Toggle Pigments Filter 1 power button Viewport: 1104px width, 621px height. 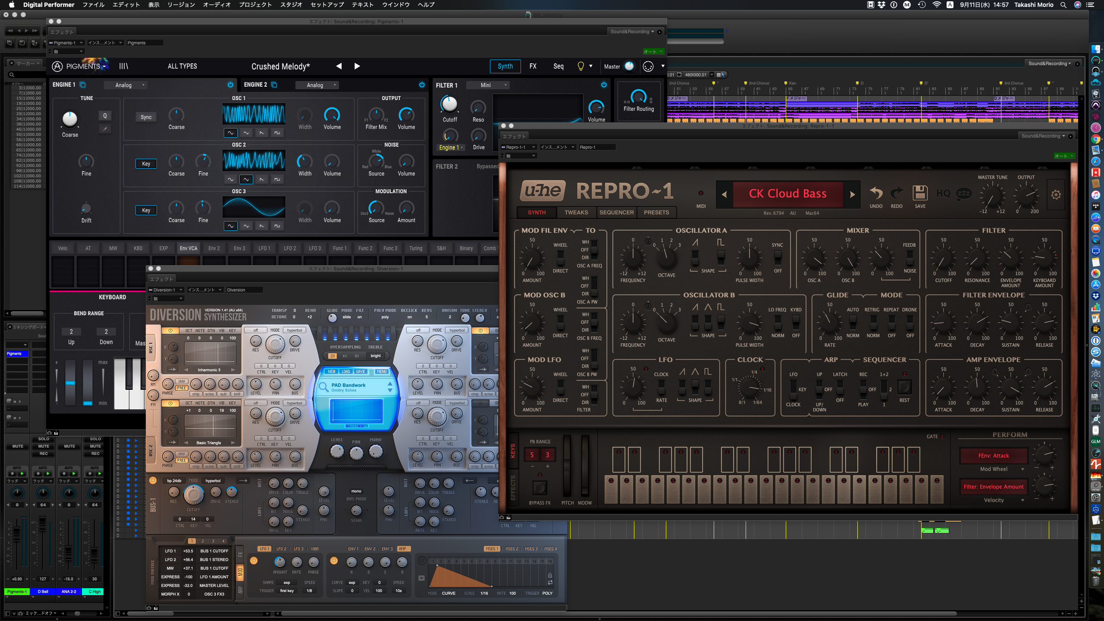604,85
